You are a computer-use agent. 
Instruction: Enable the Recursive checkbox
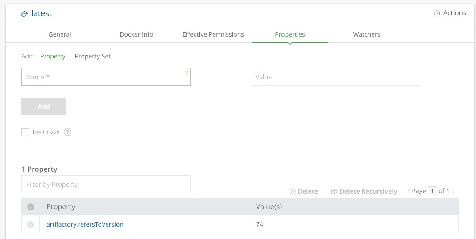pos(25,132)
